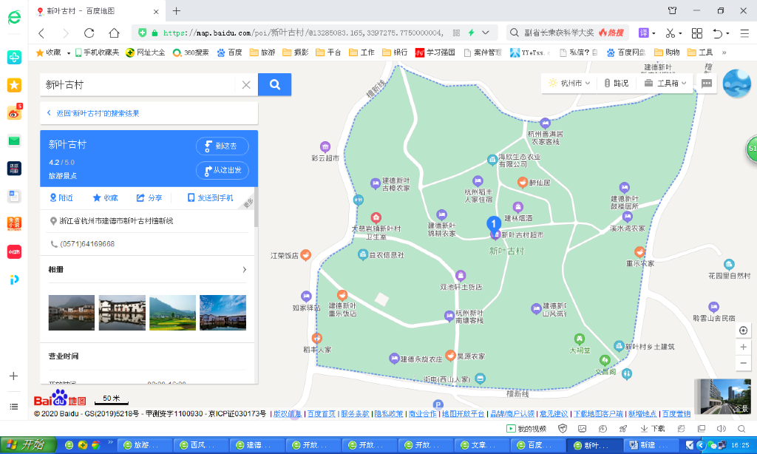The image size is (757, 454).
Task: Expand the address bar dropdown chevron
Action: pyautogui.click(x=486, y=33)
